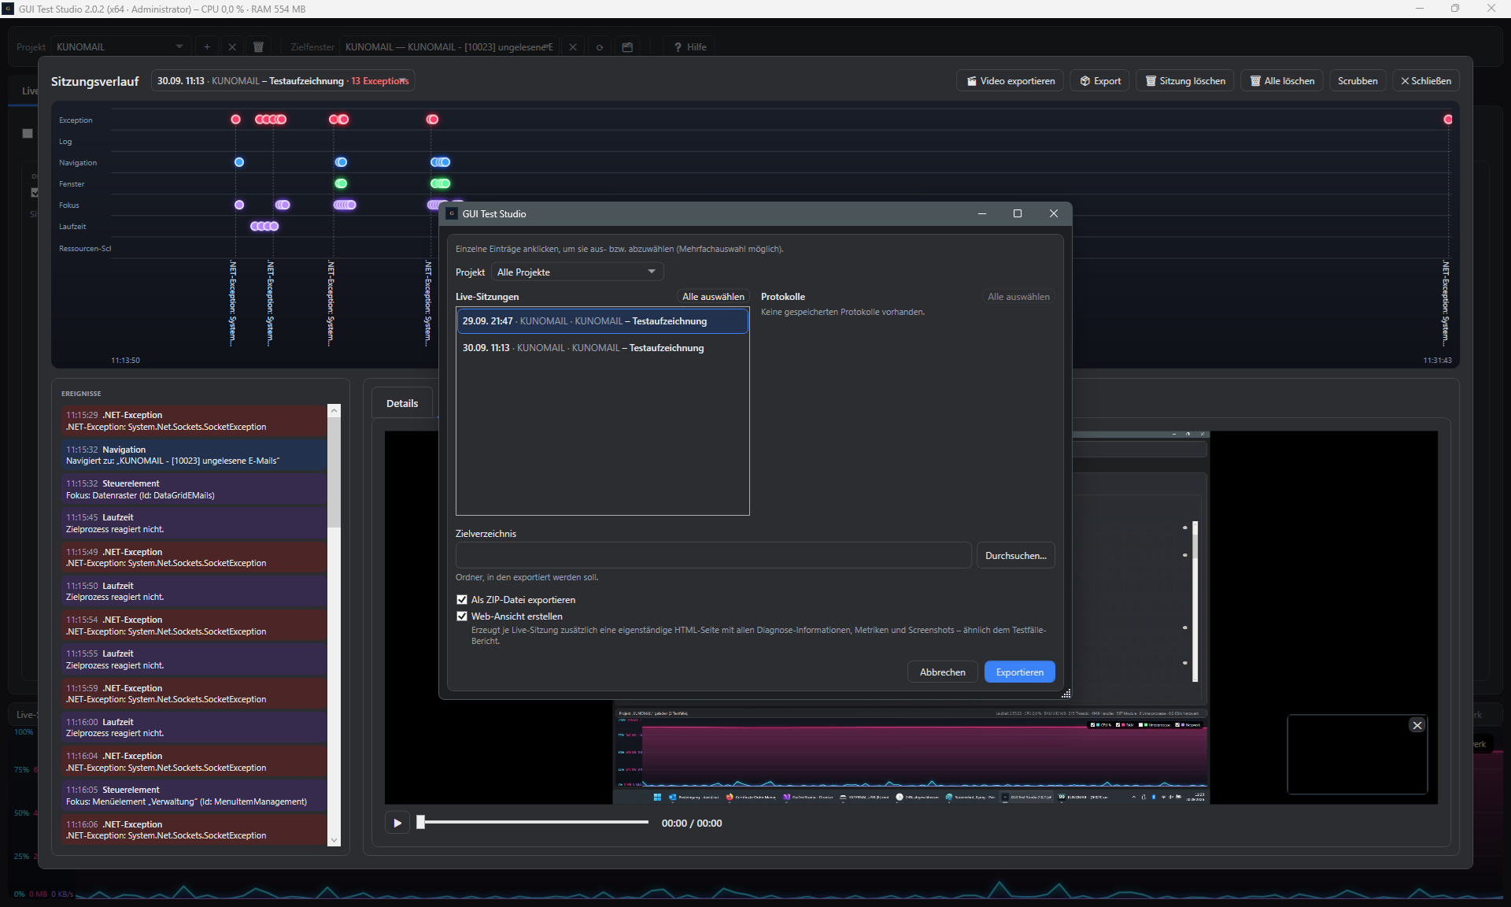1511x907 pixels.
Task: Open the Alle Projekte dropdown in the dialog
Action: pyautogui.click(x=577, y=272)
